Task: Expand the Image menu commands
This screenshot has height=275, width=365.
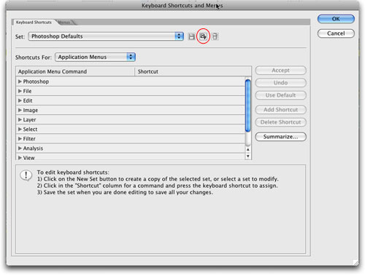Action: (x=20, y=110)
